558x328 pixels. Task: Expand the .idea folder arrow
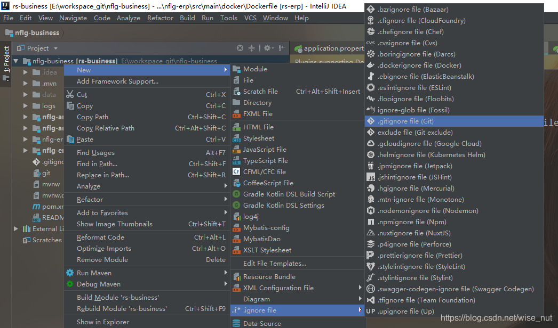click(25, 72)
